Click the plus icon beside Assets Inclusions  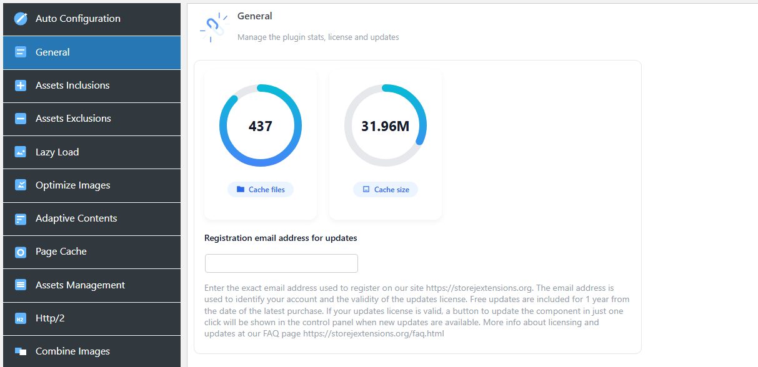(x=19, y=86)
